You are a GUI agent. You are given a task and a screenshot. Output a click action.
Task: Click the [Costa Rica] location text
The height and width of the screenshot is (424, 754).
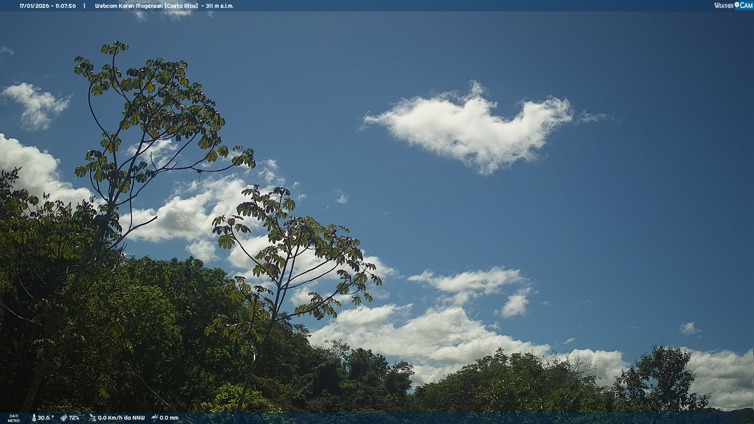[x=181, y=6]
